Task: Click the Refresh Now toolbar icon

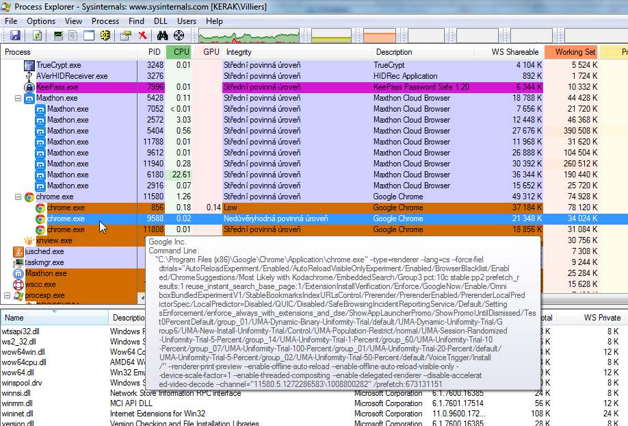Action: pyautogui.click(x=37, y=36)
